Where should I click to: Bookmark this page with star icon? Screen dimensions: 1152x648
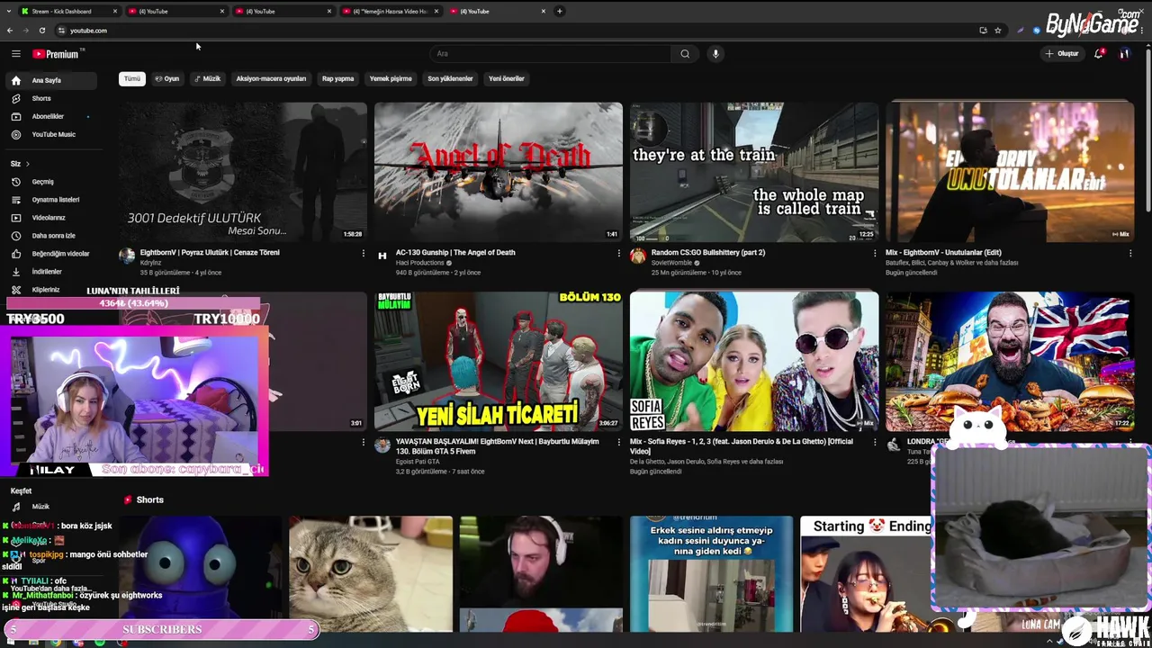997,31
